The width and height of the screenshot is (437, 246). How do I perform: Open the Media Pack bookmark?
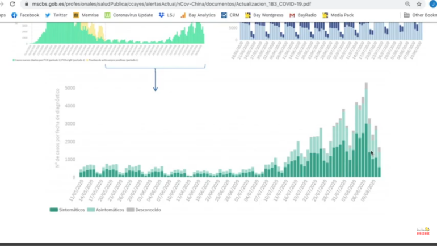[338, 15]
